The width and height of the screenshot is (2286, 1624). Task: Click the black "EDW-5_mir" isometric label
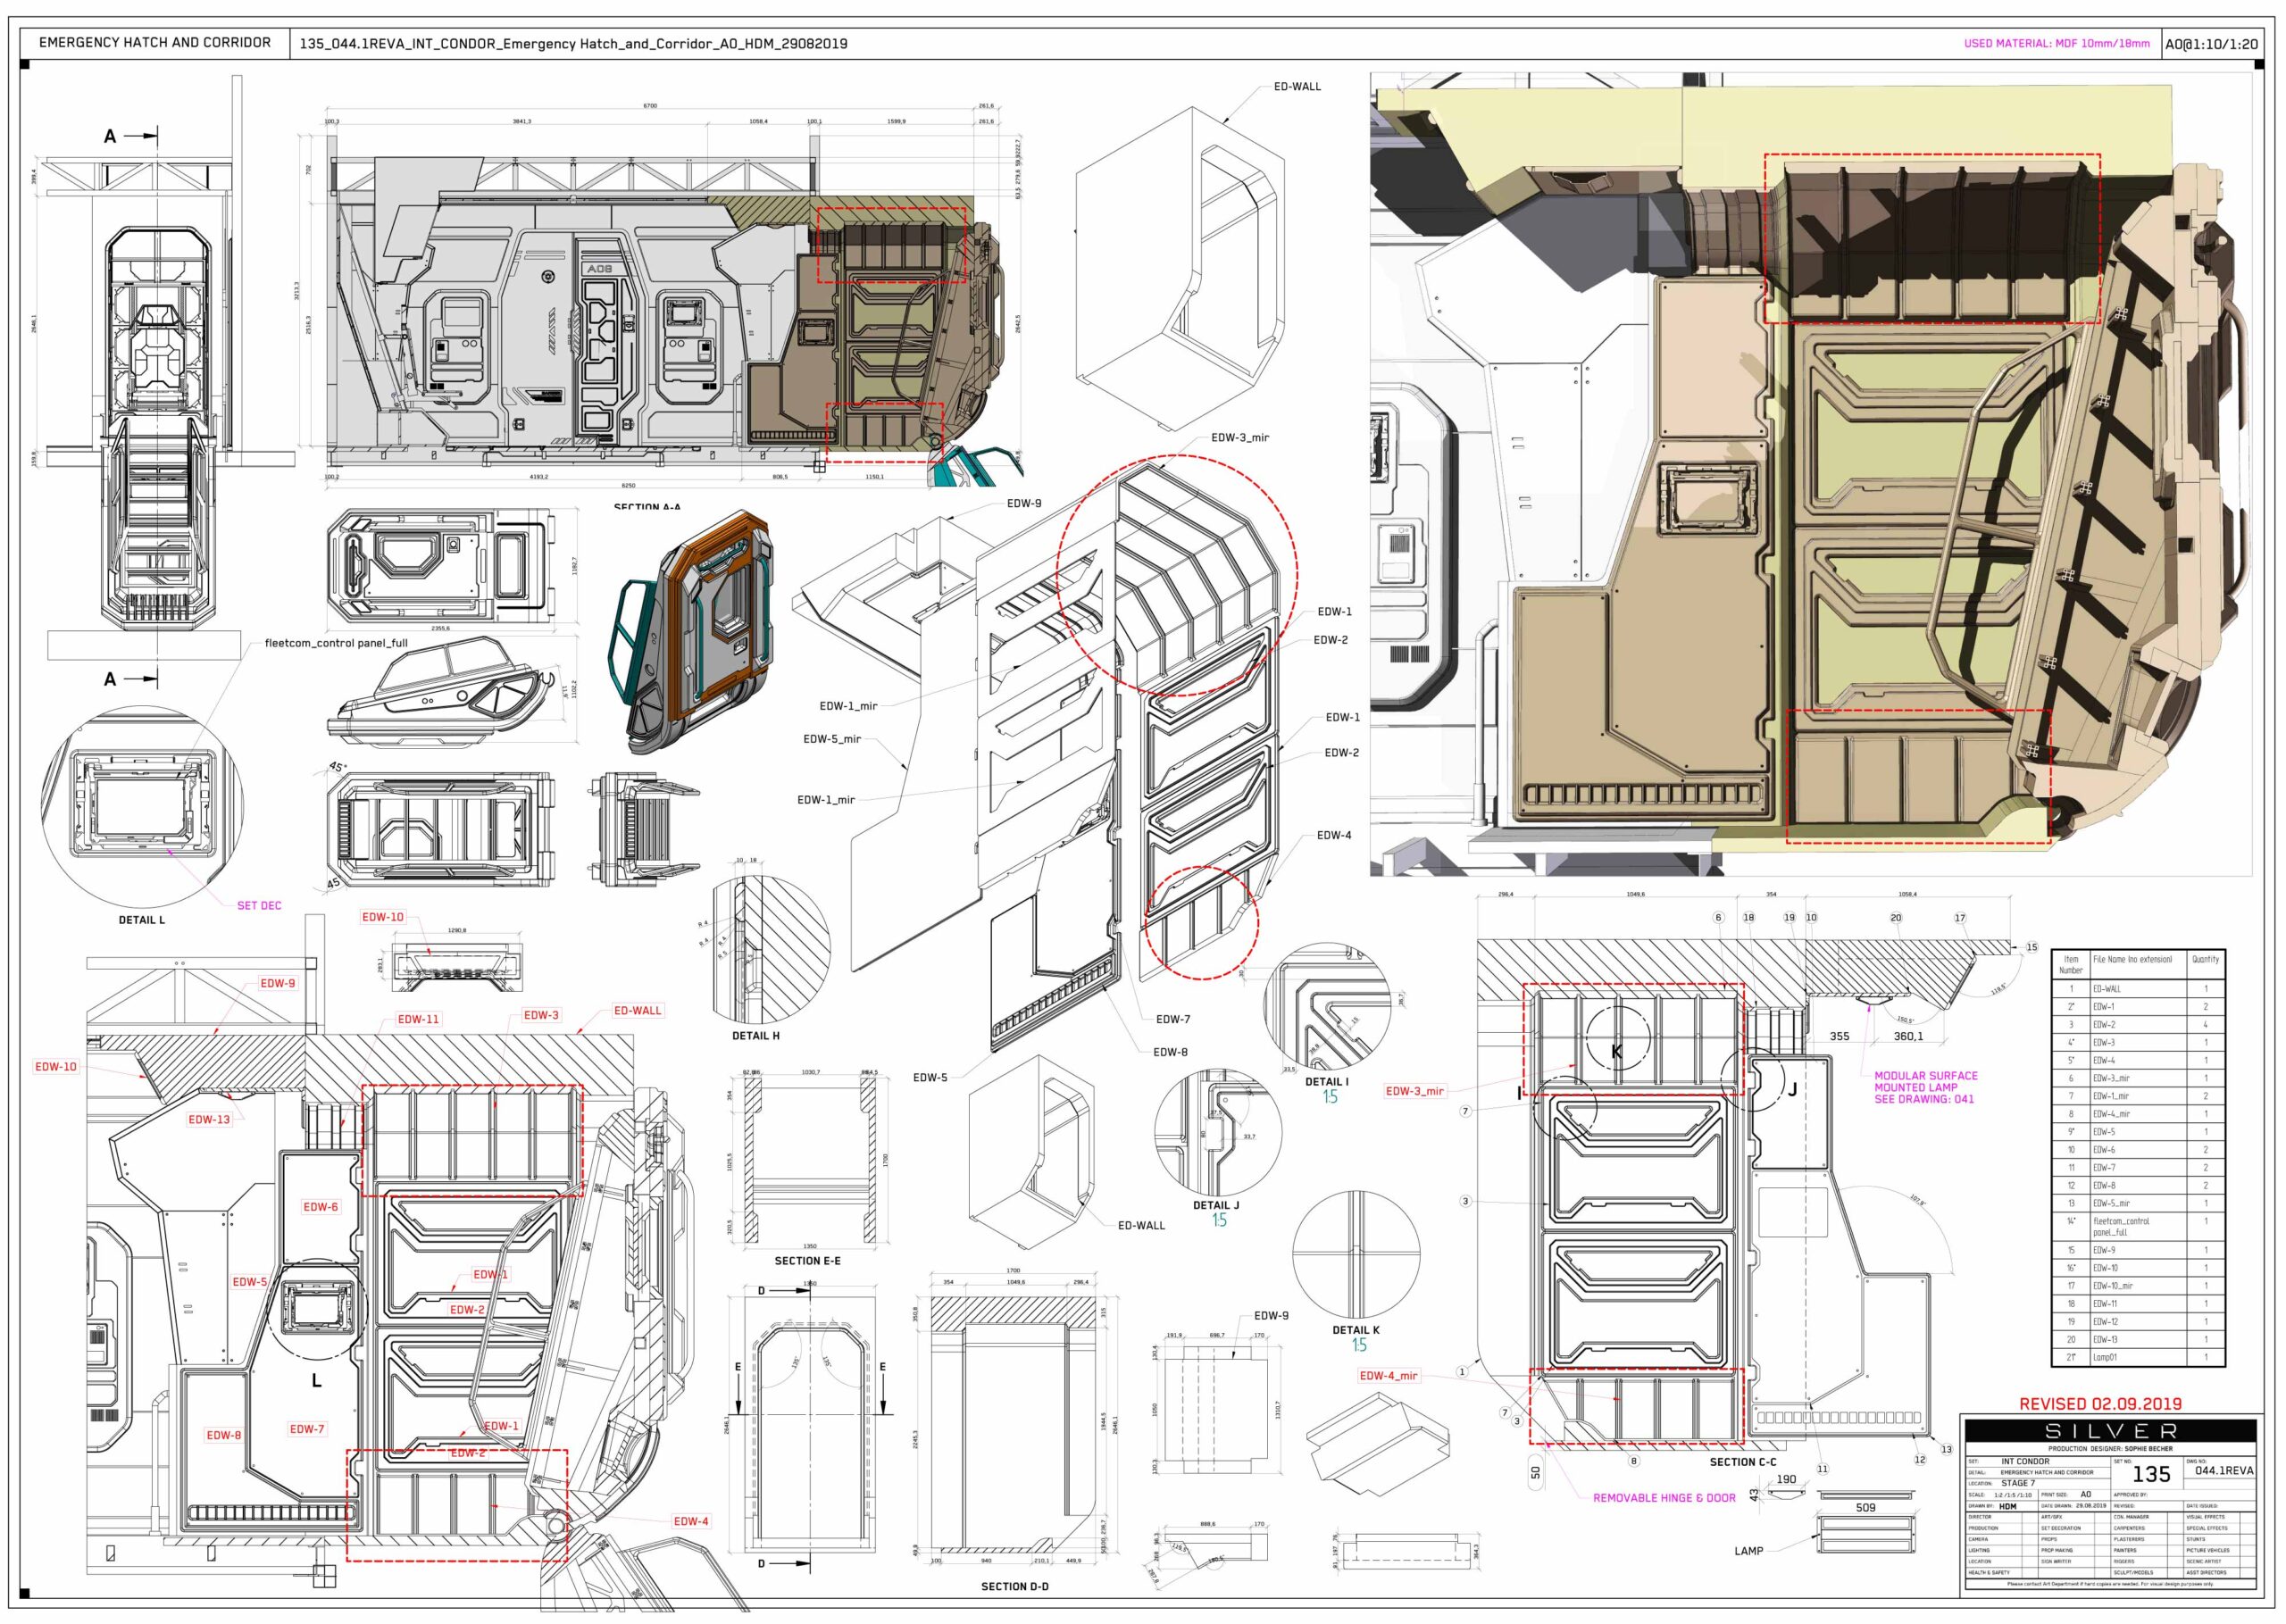[x=832, y=739]
